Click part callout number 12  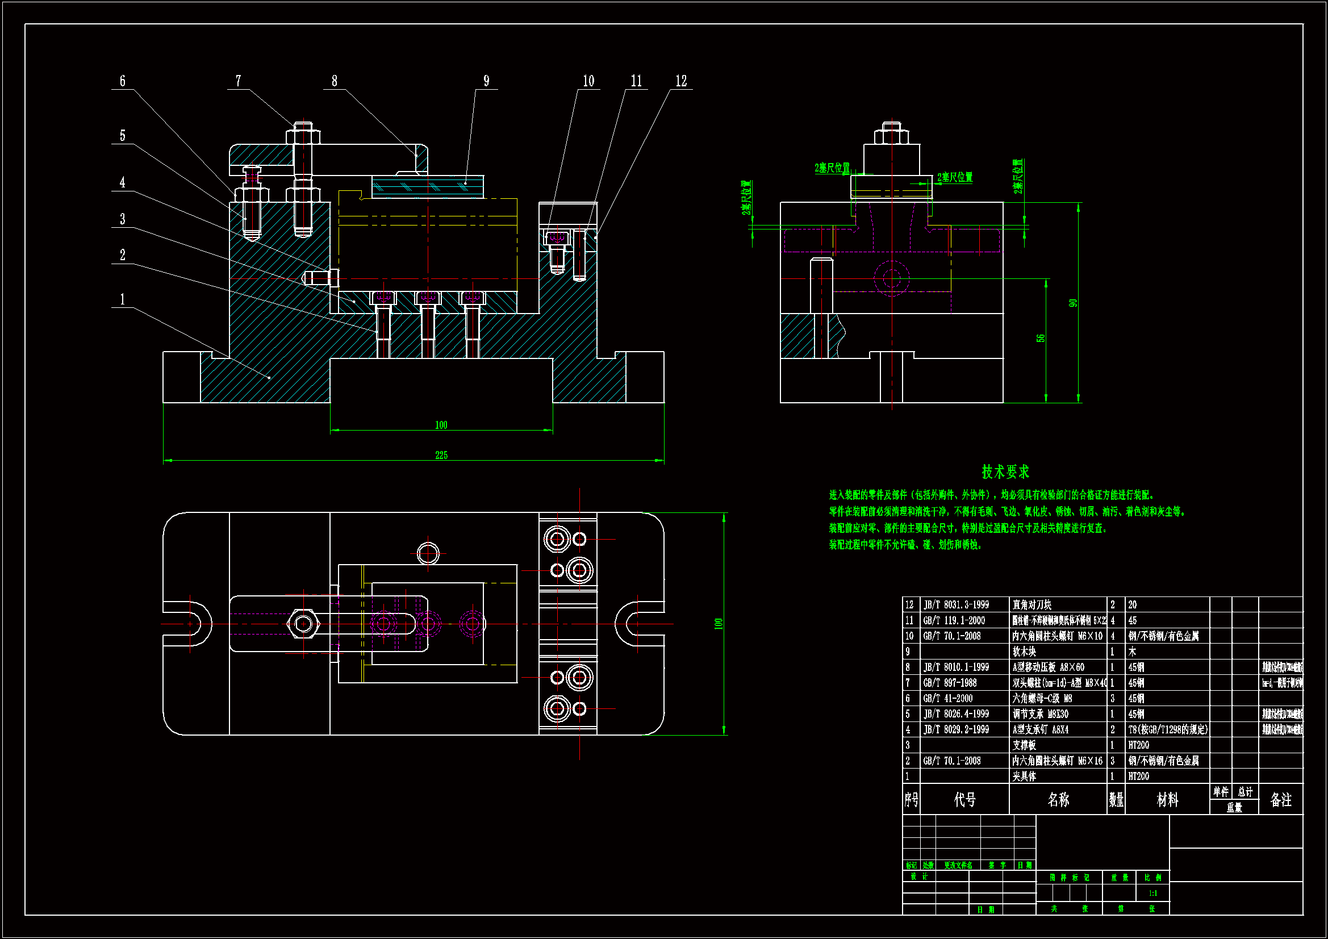[681, 81]
